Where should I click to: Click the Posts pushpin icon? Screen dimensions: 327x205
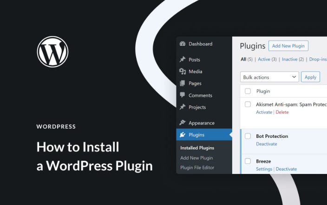pyautogui.click(x=183, y=59)
